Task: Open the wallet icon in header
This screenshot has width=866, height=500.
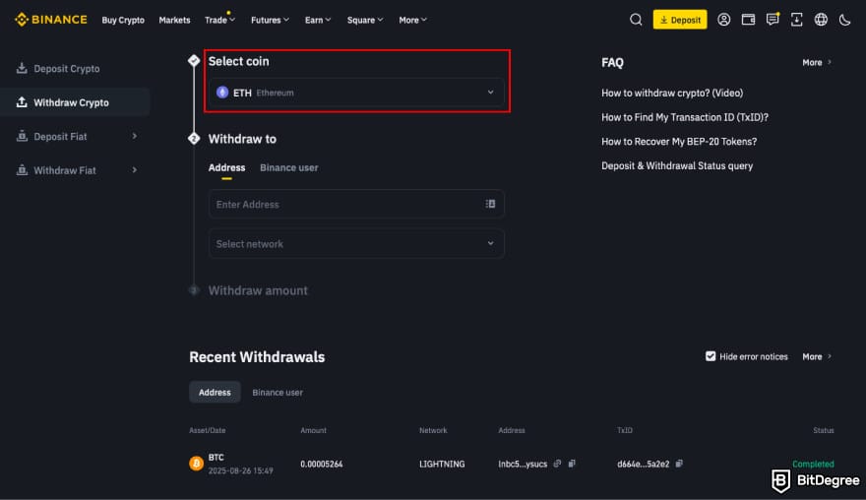Action: (748, 20)
